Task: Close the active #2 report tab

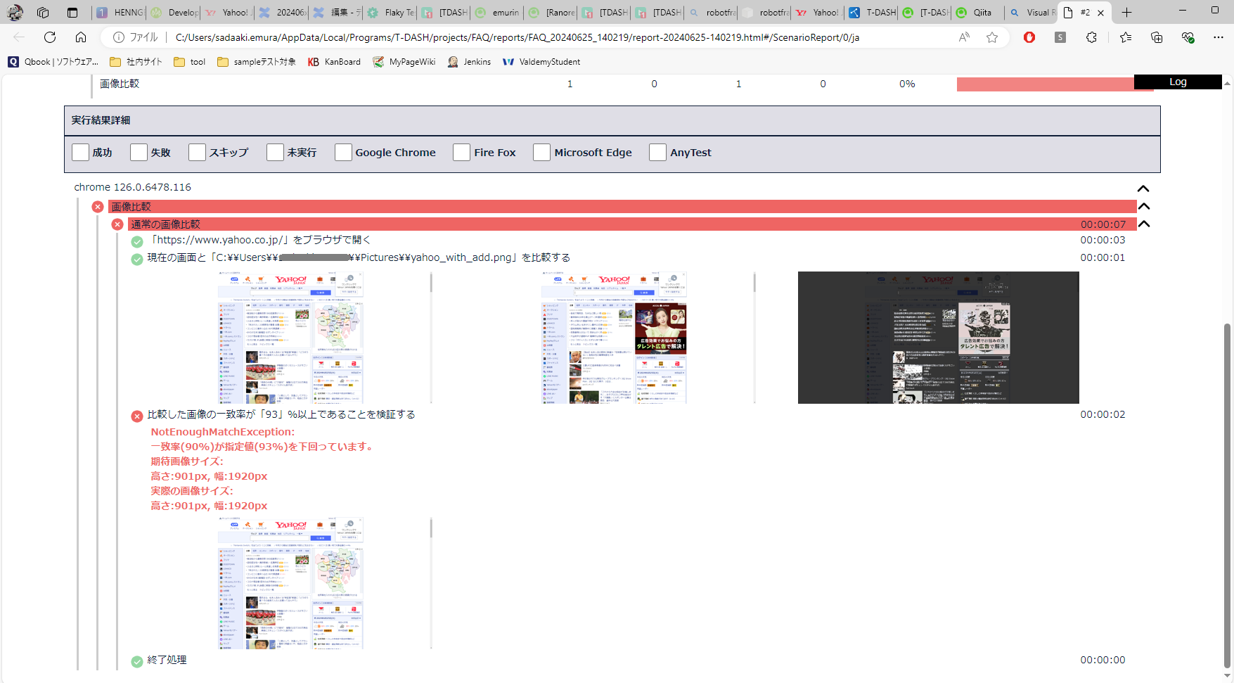Action: click(x=1100, y=13)
